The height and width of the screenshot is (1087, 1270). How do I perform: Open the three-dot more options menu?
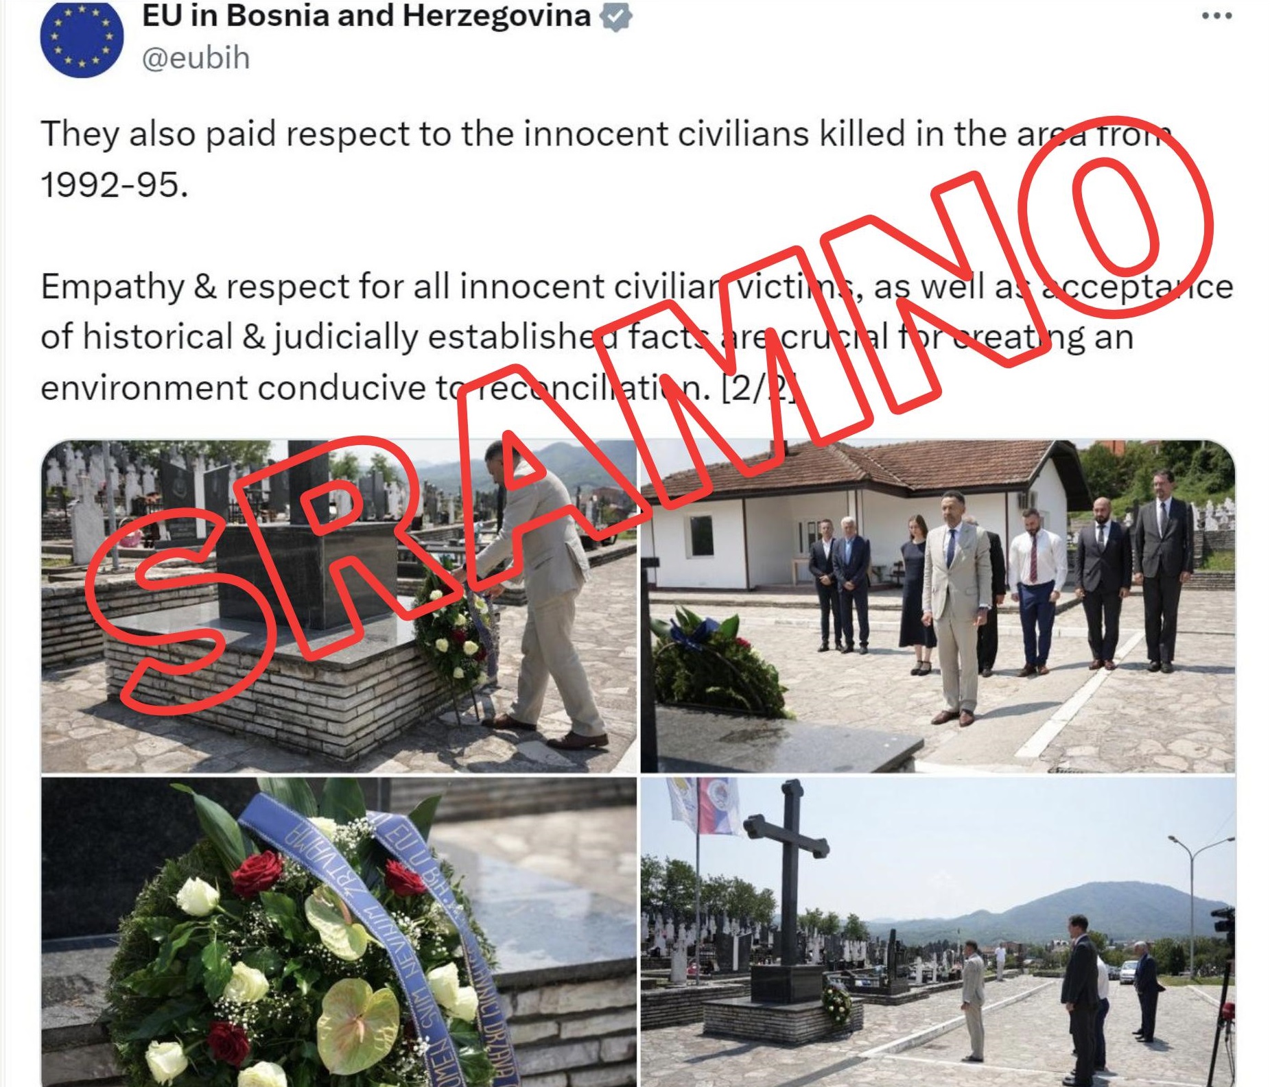pos(1216,16)
